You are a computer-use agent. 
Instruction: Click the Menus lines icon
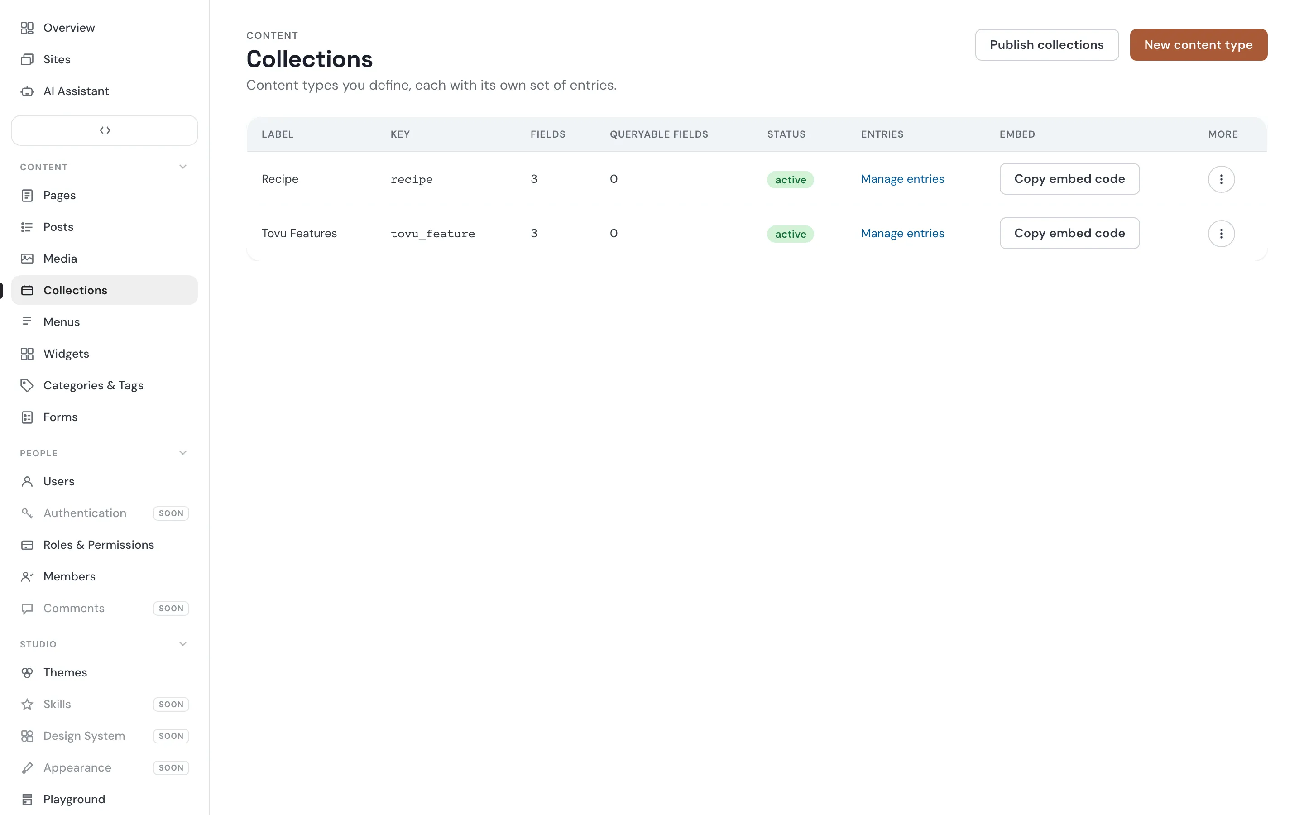(27, 321)
